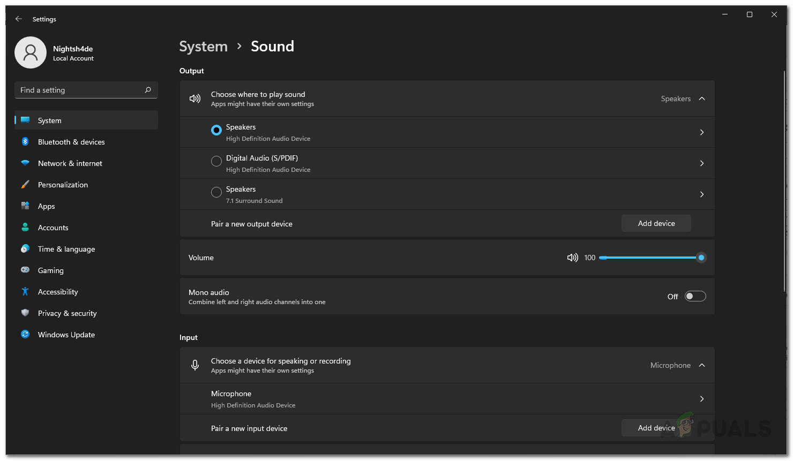Screen dimensions: 793x461
Task: Click the Find a setting search box
Action: pyautogui.click(x=80, y=90)
